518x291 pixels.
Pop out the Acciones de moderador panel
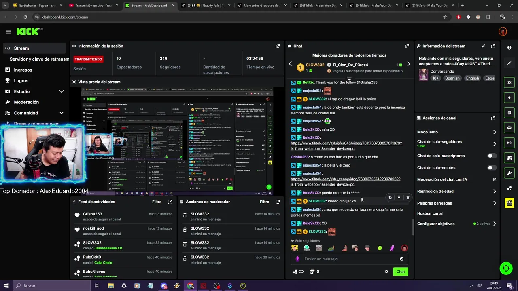coord(278,202)
